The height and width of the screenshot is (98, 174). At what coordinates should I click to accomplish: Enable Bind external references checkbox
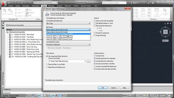point(95,26)
